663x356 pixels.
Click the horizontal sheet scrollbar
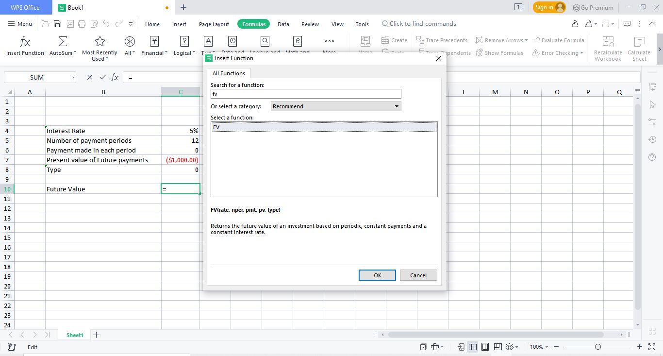pos(496,335)
